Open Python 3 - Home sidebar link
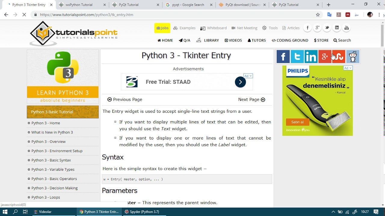 click(46, 123)
